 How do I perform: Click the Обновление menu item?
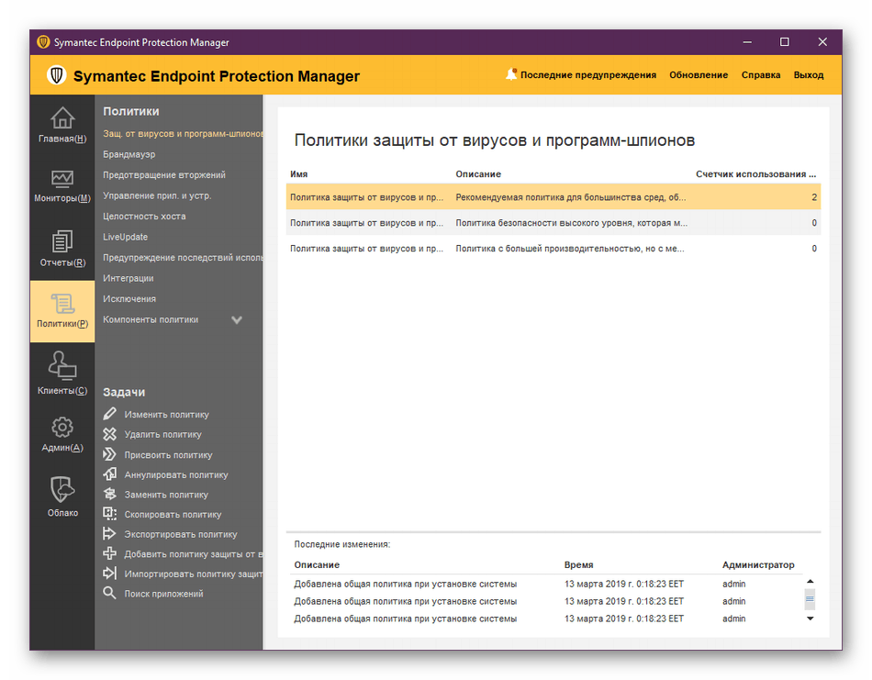click(x=699, y=75)
